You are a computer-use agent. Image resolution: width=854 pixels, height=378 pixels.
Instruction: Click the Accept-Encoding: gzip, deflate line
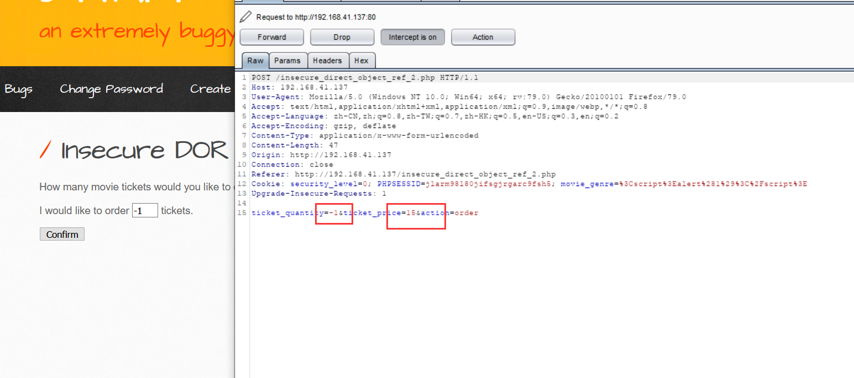tap(323, 126)
